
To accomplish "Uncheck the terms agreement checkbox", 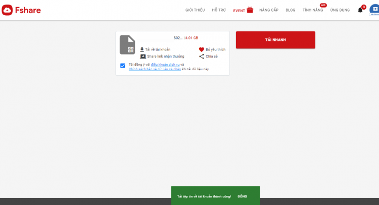I will (123, 66).
